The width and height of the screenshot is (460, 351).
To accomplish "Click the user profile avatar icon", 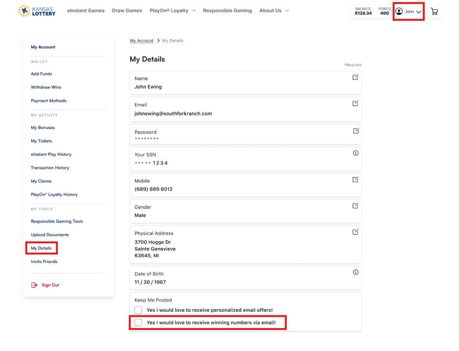I will pos(399,12).
